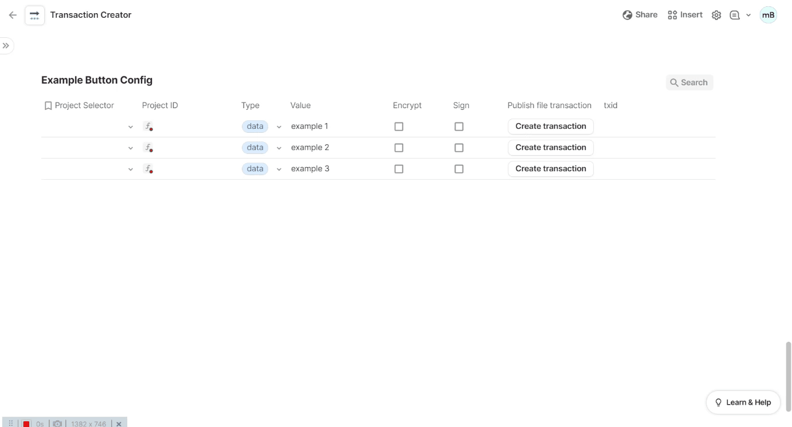Viewport: 792px width, 427px height.
Task: Enable Encrypt for the example 1 row
Action: coord(399,126)
